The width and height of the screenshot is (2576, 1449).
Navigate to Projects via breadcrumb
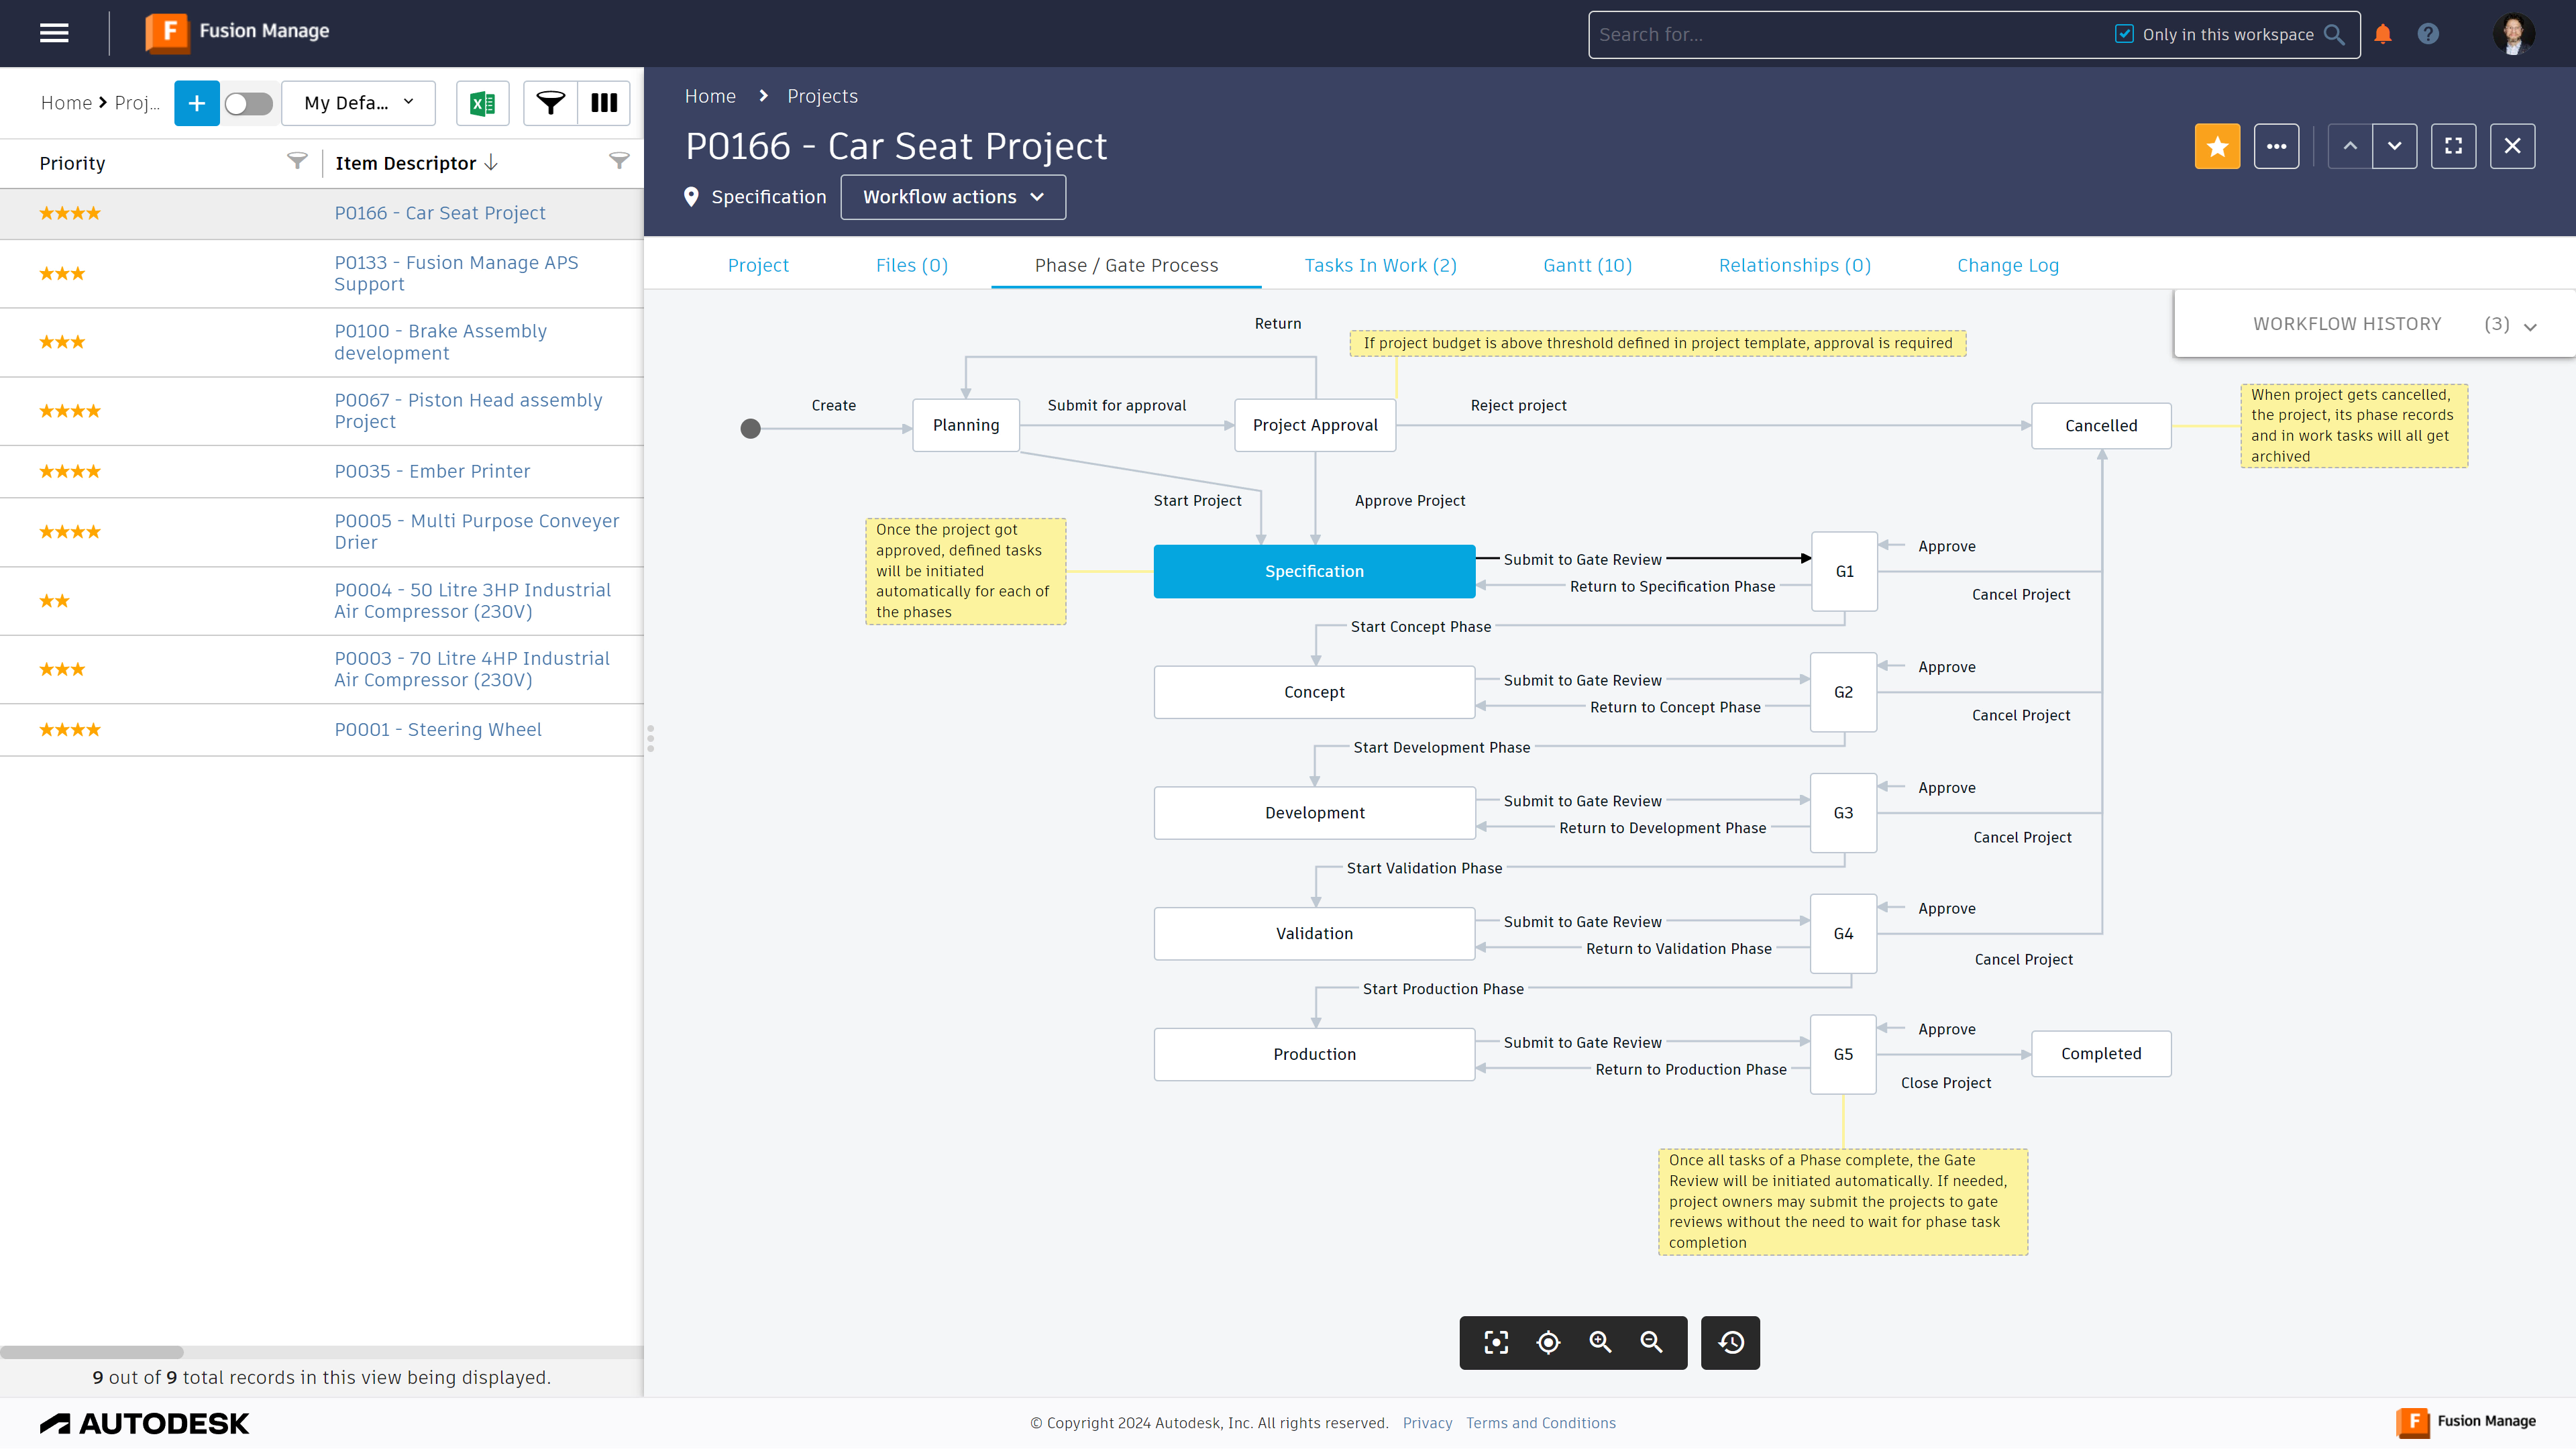point(822,95)
